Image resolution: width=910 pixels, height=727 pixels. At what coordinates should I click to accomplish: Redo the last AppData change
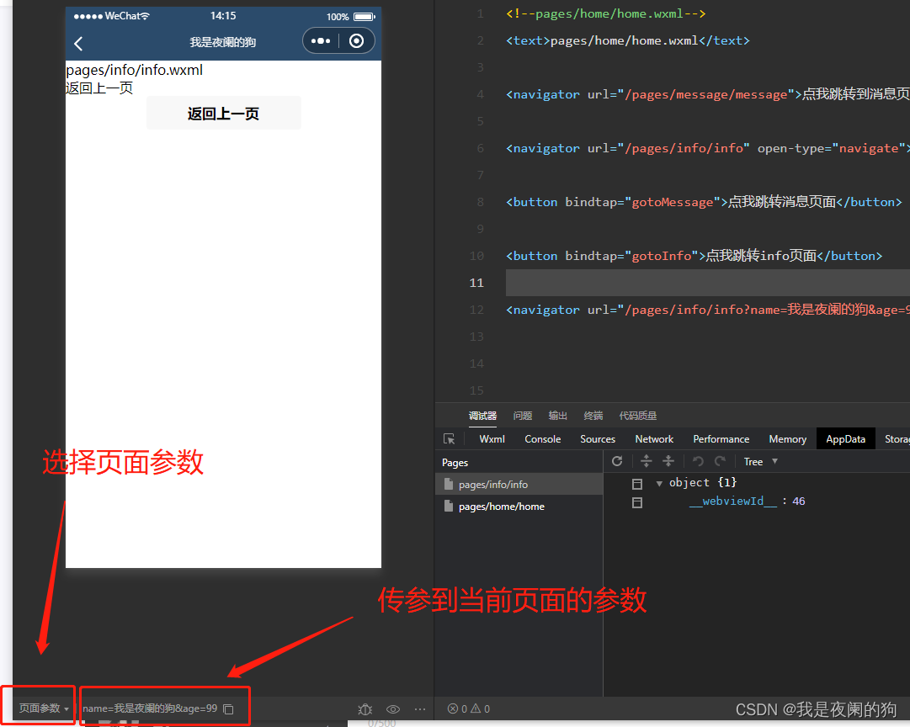[721, 461]
